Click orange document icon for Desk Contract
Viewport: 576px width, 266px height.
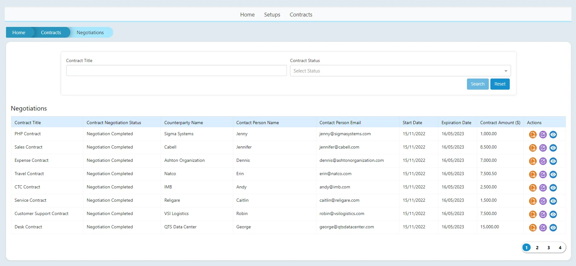pyautogui.click(x=533, y=228)
